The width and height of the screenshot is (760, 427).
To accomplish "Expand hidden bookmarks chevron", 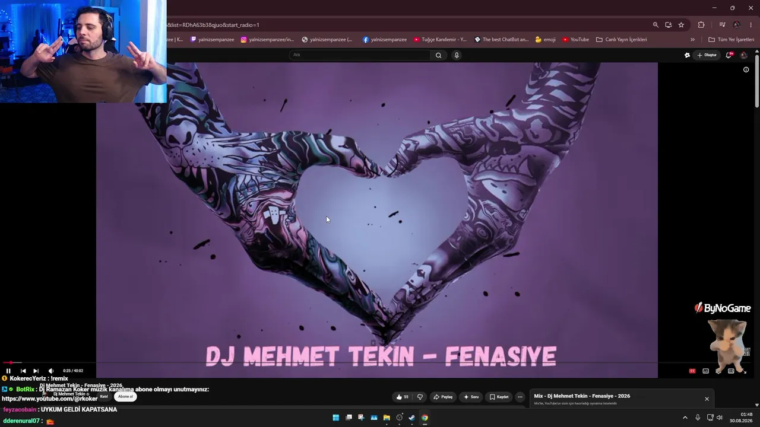I will click(x=692, y=40).
